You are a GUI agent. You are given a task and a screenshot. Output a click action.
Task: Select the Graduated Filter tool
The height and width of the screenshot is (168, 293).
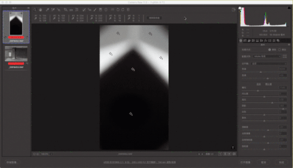(x=100, y=10)
